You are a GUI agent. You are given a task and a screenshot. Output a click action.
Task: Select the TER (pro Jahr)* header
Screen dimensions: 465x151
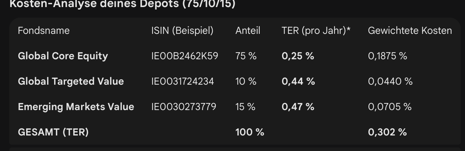click(x=316, y=31)
